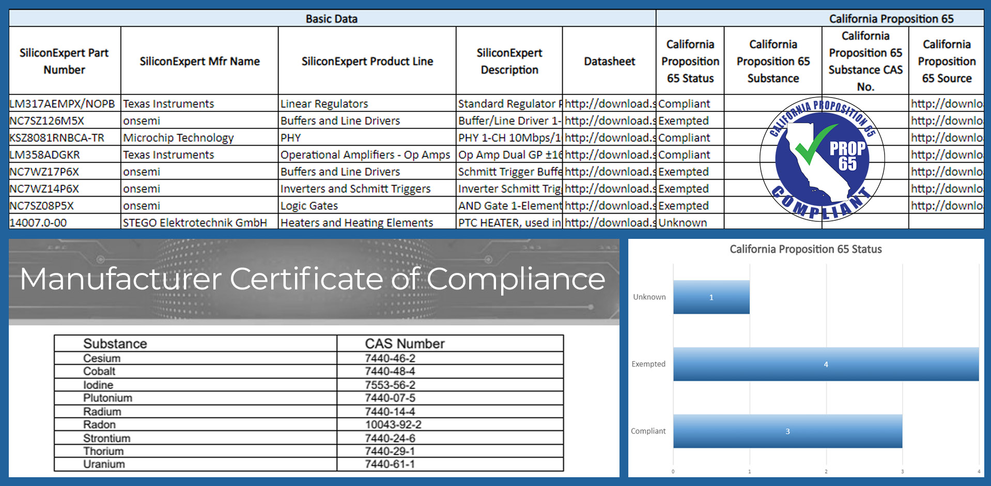Click the 'Datasheet' column header
The image size is (991, 486).
[610, 61]
